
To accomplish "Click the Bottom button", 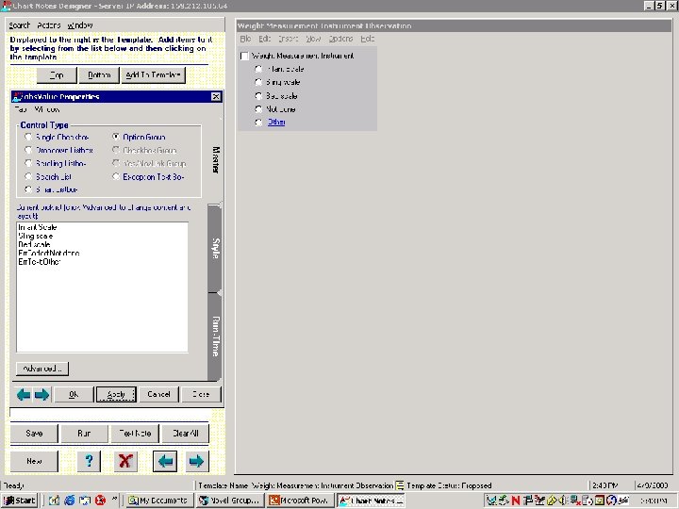I will pos(99,74).
